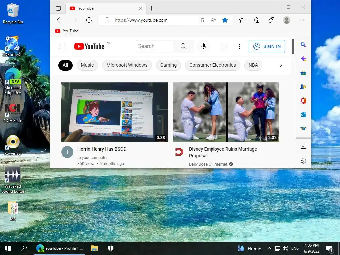Click the search magnifier button in YouTube
The width and height of the screenshot is (340, 255).
coord(183,46)
